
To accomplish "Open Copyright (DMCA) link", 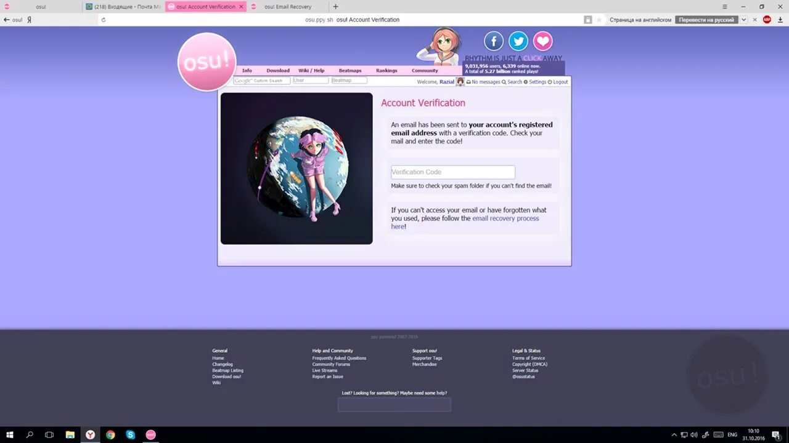I will pos(529,364).
